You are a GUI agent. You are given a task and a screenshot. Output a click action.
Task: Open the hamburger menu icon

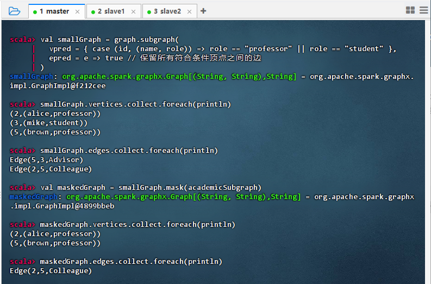point(424,10)
